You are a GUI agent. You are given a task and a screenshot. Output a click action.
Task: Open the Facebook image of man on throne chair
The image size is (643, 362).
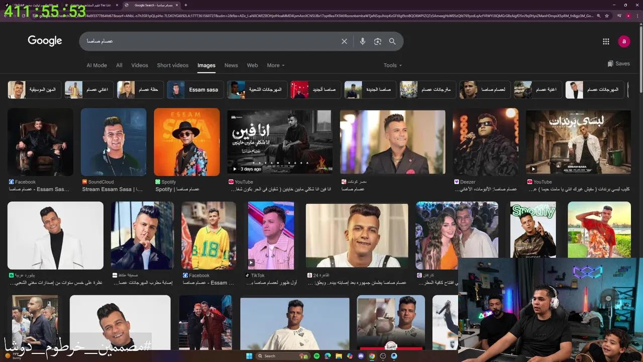40,142
